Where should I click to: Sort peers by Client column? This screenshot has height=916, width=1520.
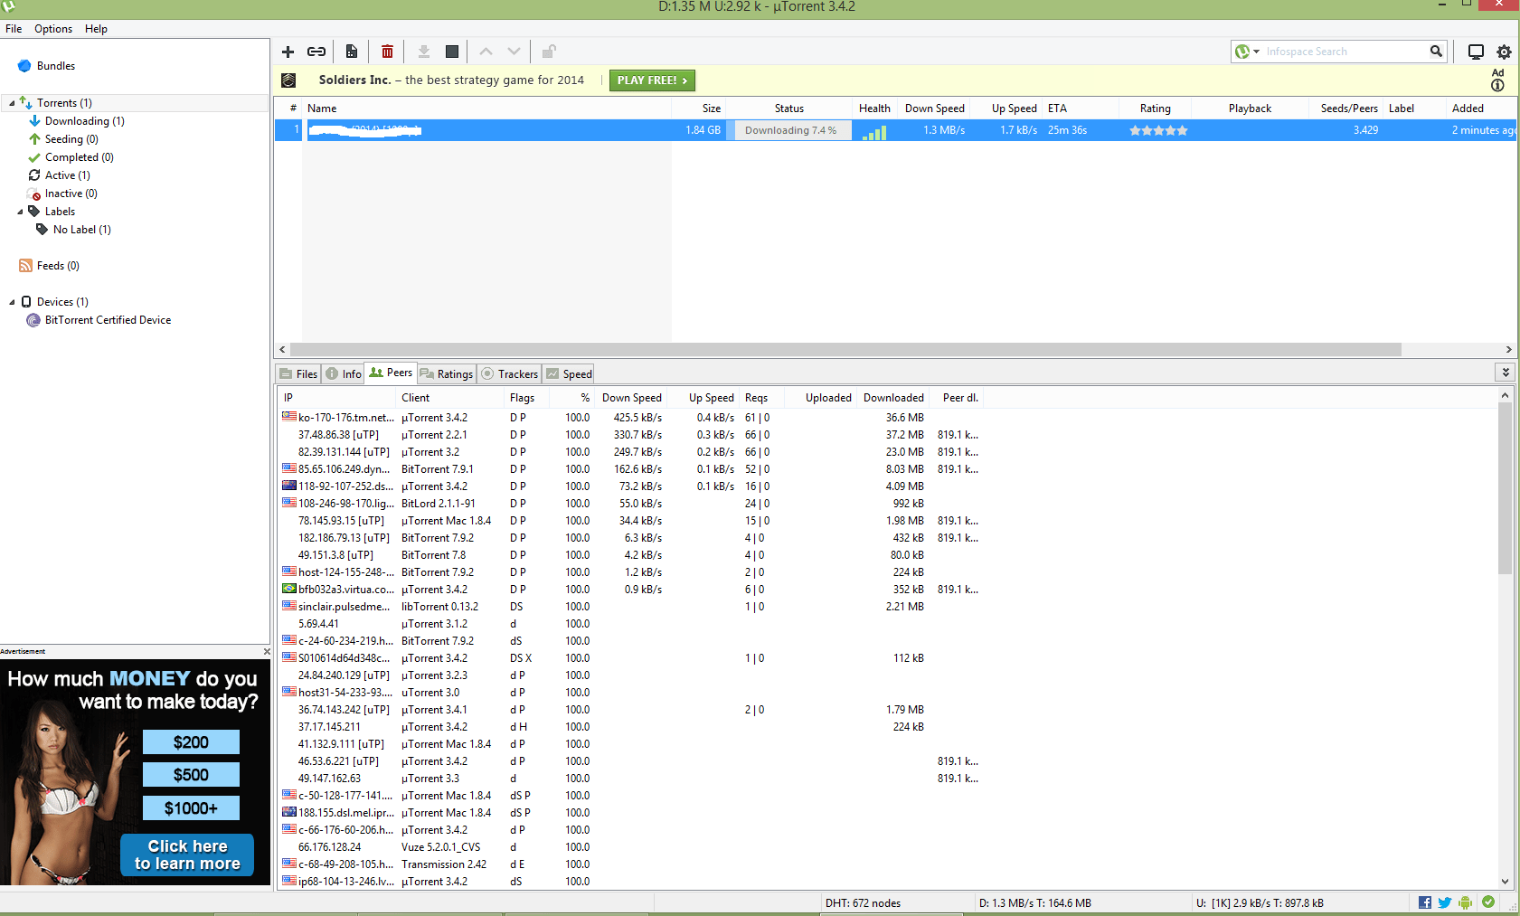450,398
